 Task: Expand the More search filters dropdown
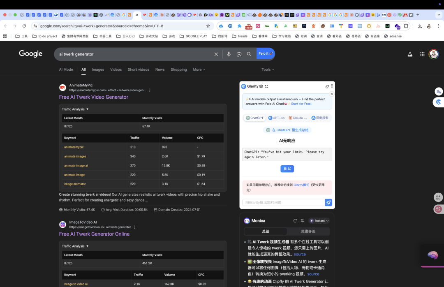tap(199, 69)
